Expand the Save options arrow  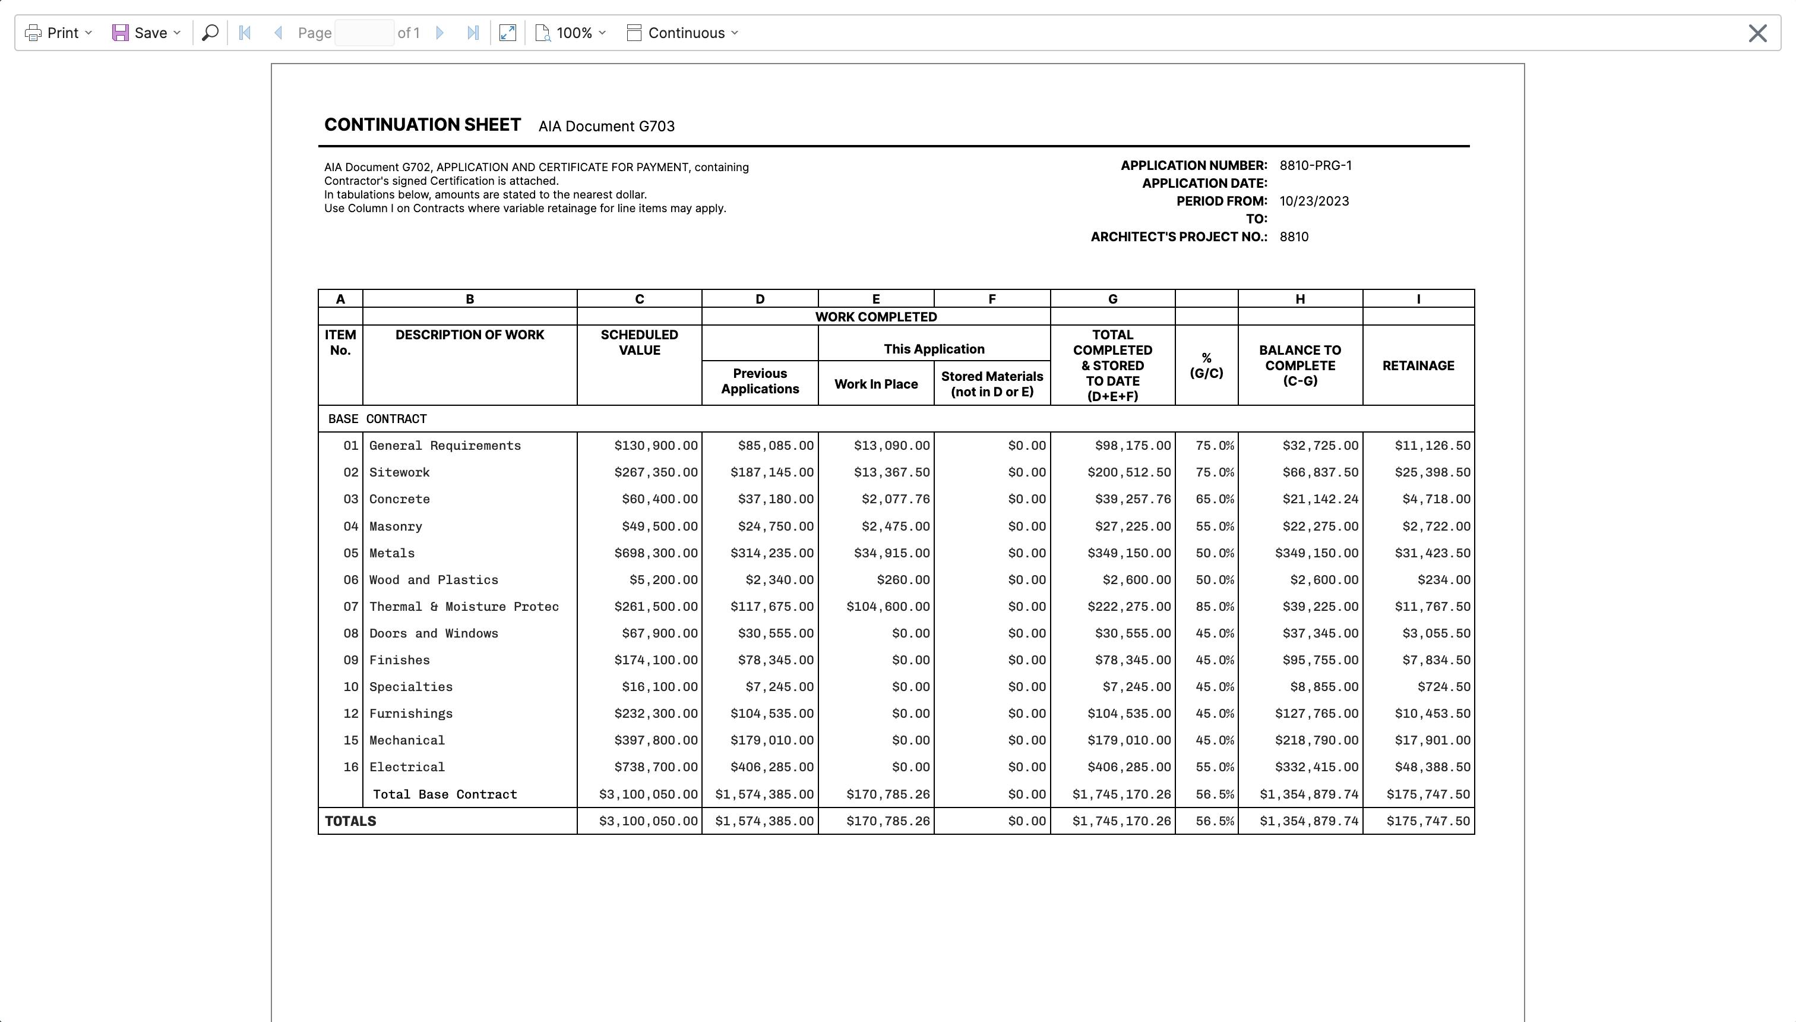point(177,33)
